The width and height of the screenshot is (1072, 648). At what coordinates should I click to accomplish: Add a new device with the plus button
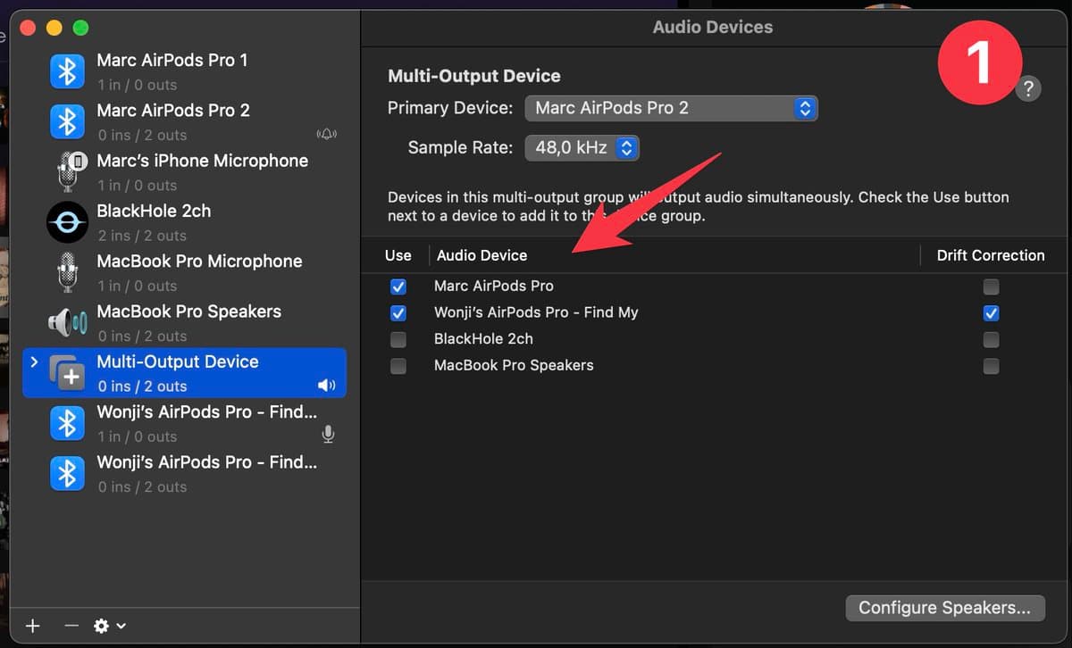tap(33, 626)
